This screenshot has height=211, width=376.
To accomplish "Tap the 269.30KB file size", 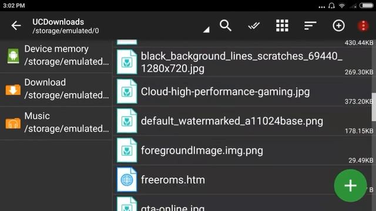I will pyautogui.click(x=359, y=72).
